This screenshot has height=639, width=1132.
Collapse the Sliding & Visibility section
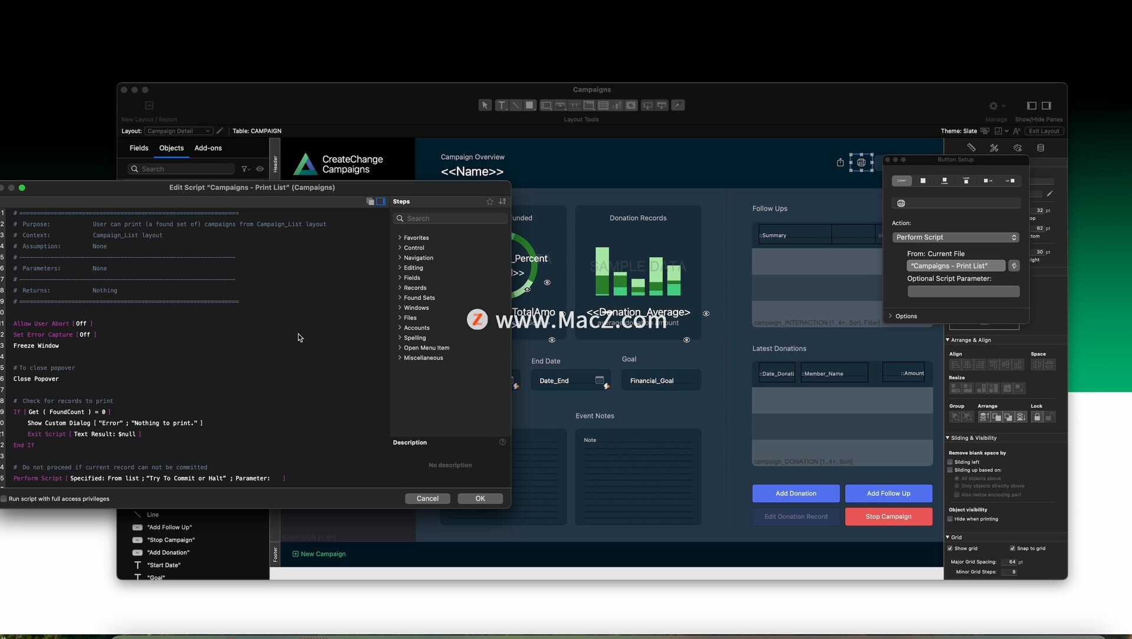coord(947,438)
